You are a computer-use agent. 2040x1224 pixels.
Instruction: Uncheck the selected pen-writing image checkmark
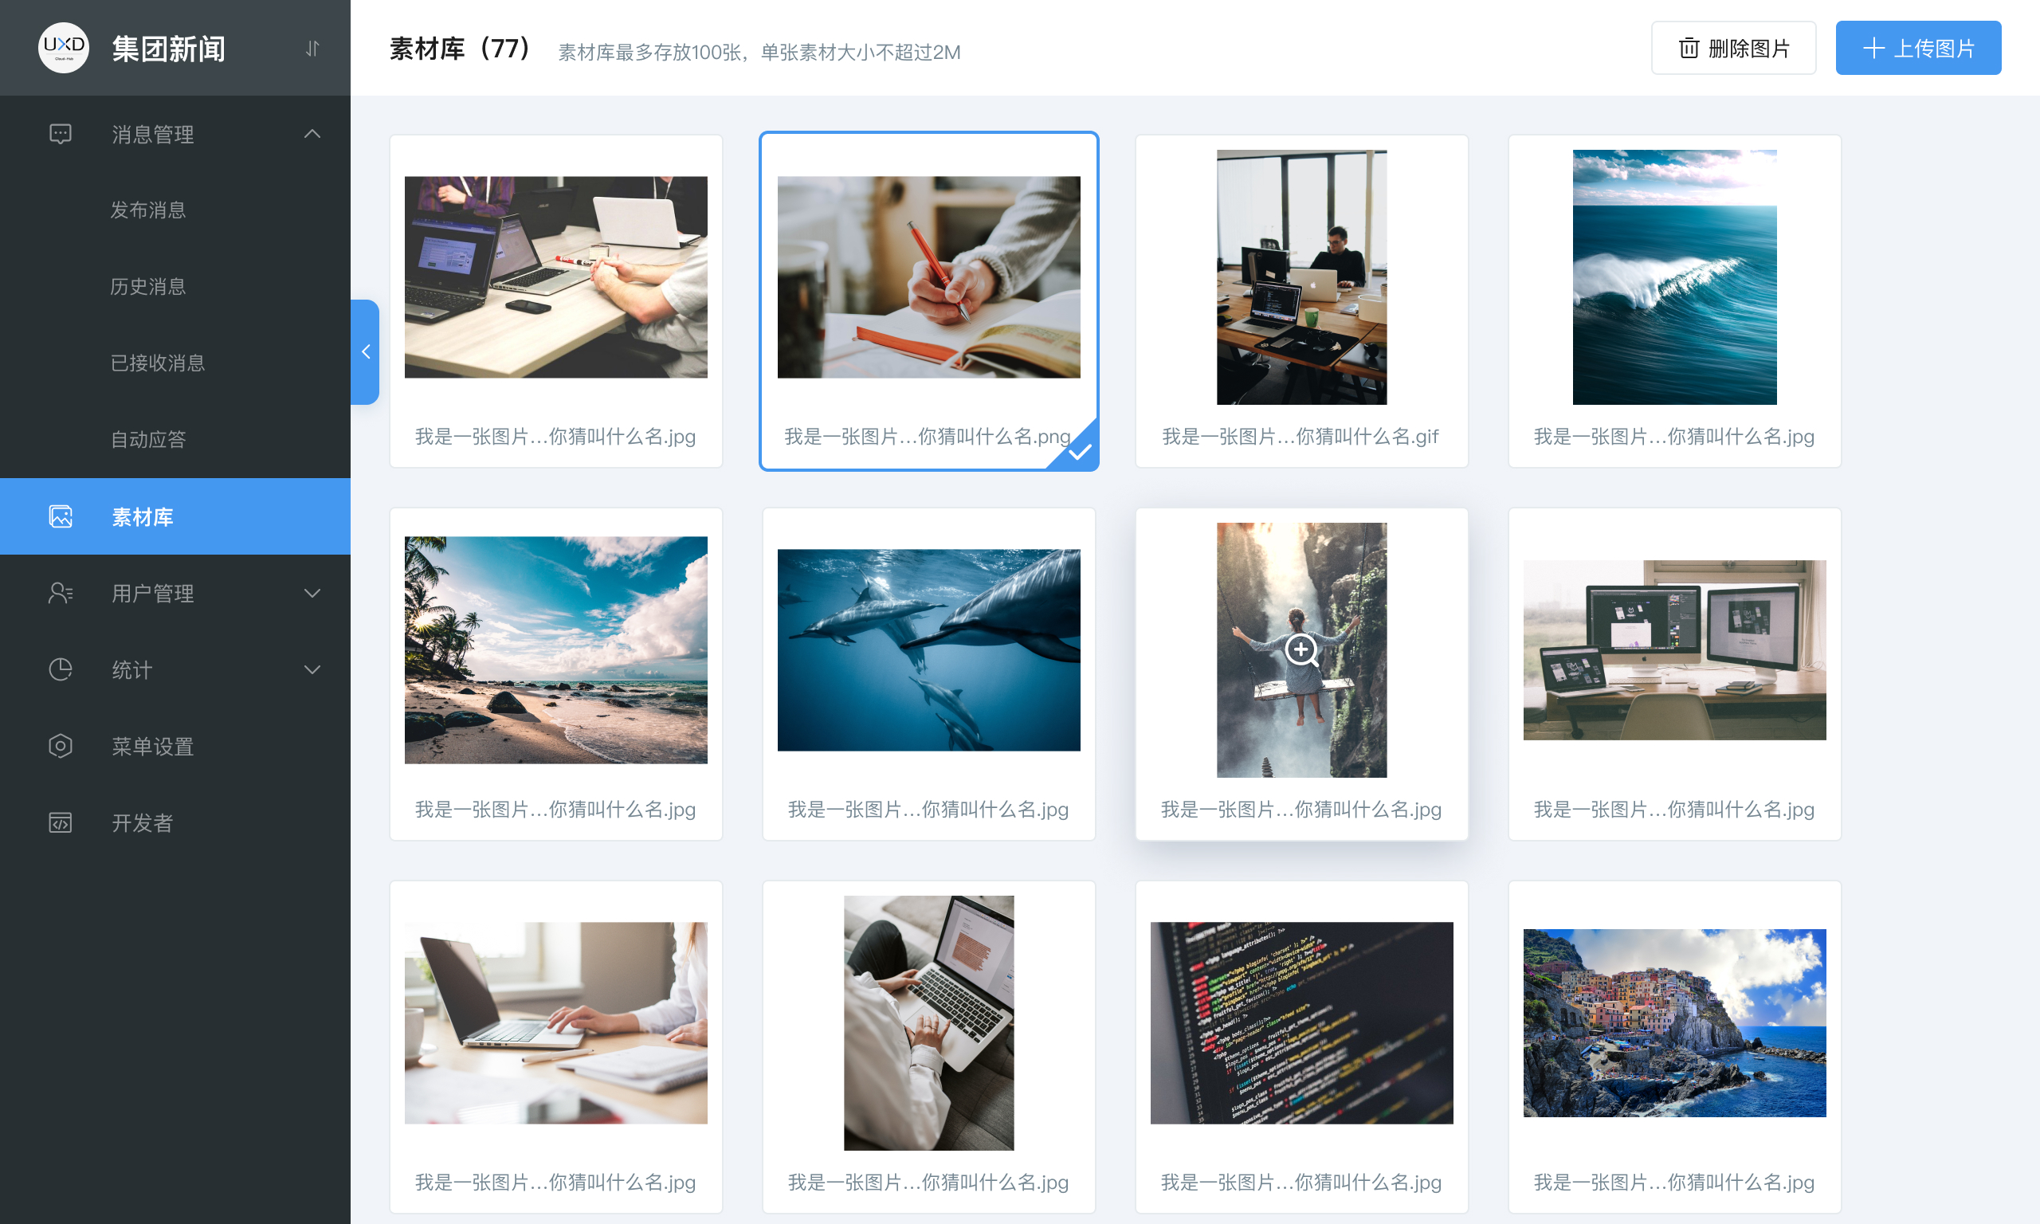click(1080, 451)
